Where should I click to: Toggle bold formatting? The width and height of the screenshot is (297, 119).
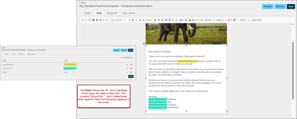pos(133,20)
